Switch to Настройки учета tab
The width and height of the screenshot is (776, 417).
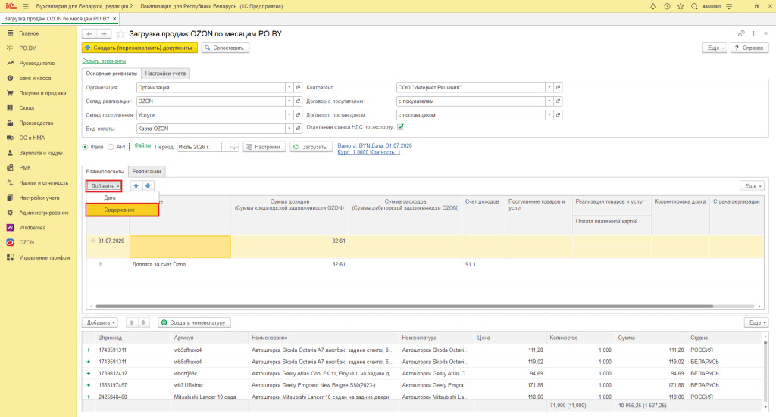pos(165,73)
